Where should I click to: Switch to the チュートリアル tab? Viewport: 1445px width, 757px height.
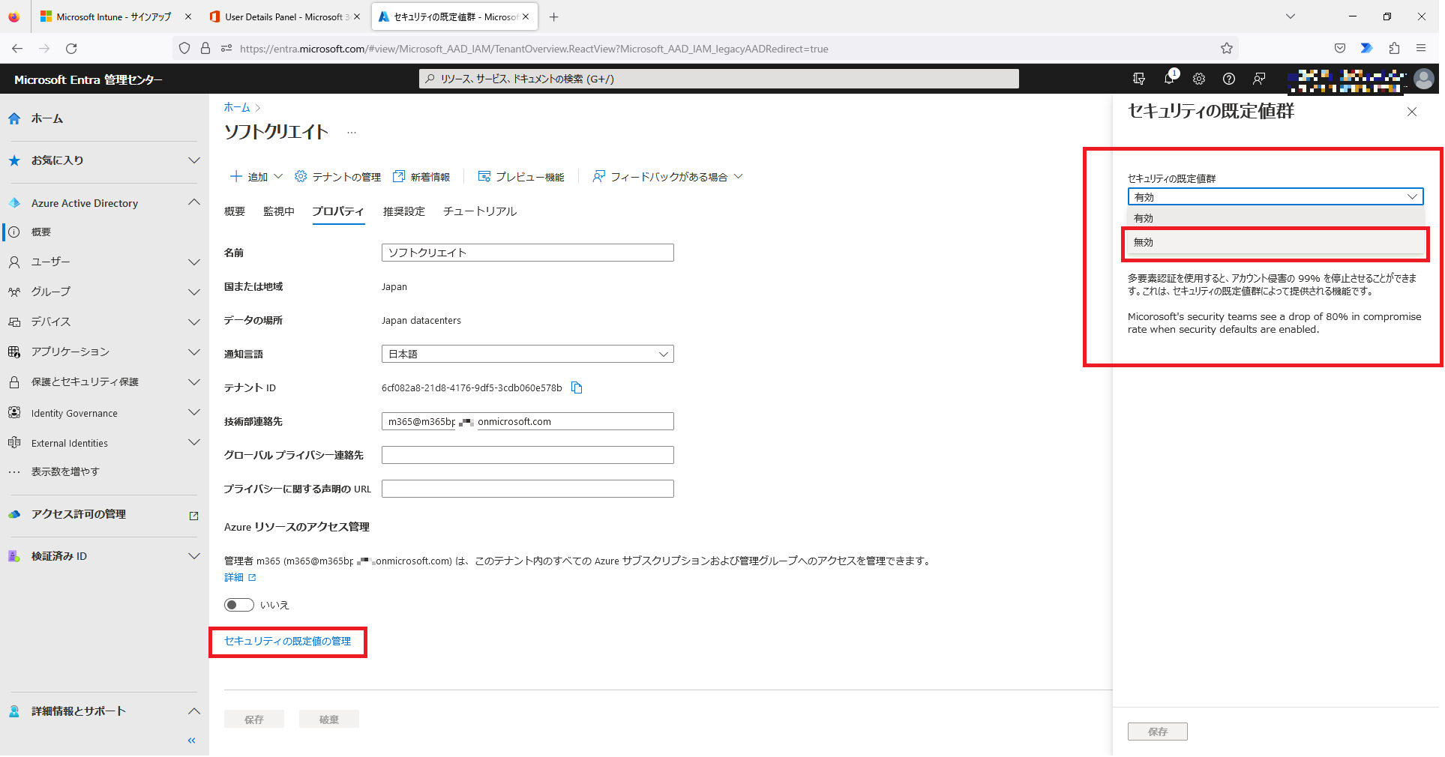point(480,211)
